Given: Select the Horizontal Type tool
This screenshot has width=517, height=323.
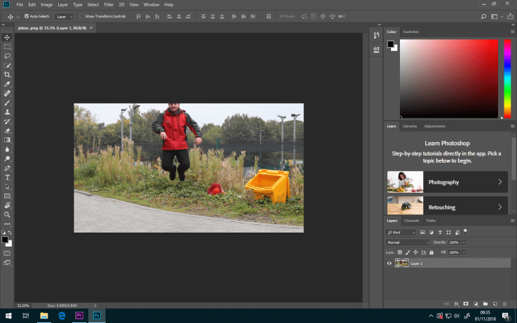Looking at the screenshot, I should (8, 178).
